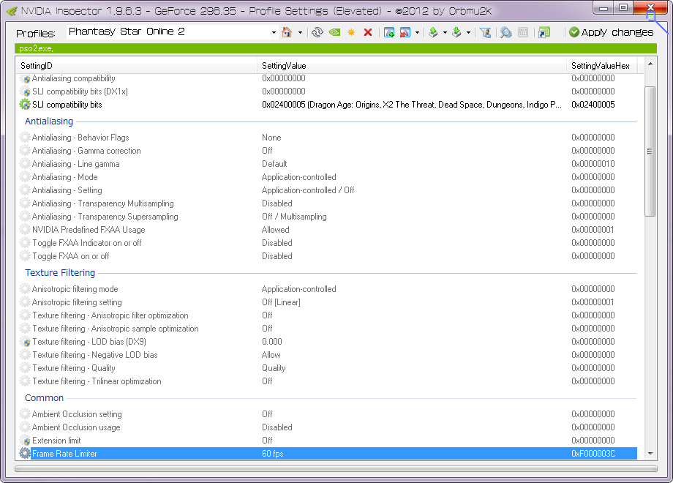Screen dimensions: 673x483
Task: Click the shield icon beside SLI compatibility bits (DX1x)
Action: click(26, 91)
